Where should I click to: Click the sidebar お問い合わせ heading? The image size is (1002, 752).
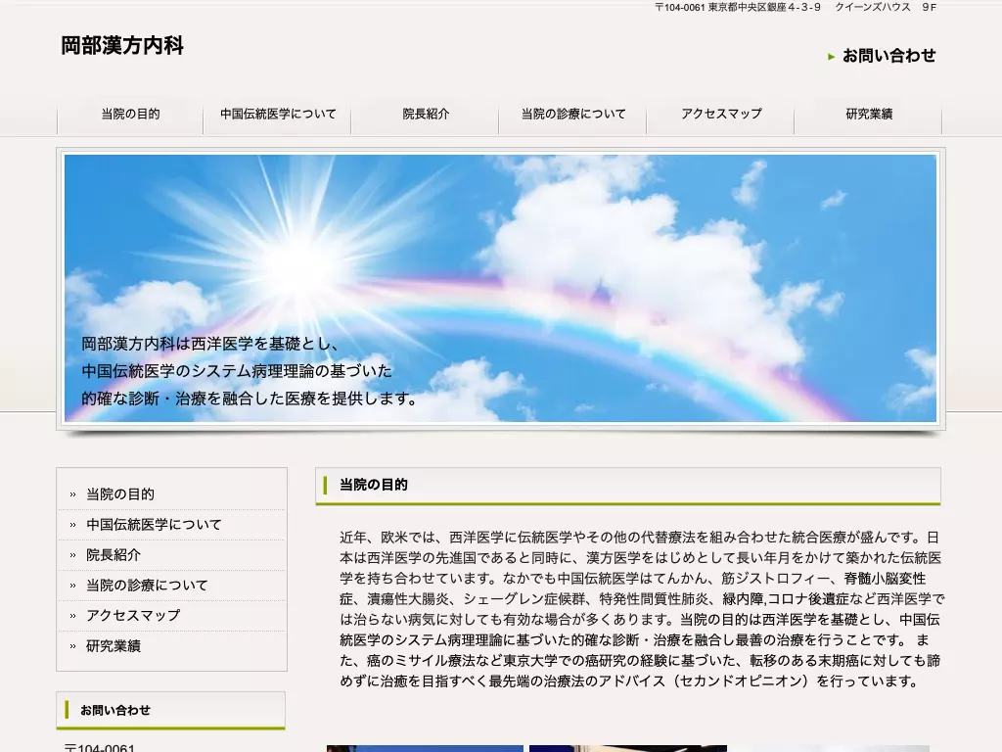pos(115,710)
